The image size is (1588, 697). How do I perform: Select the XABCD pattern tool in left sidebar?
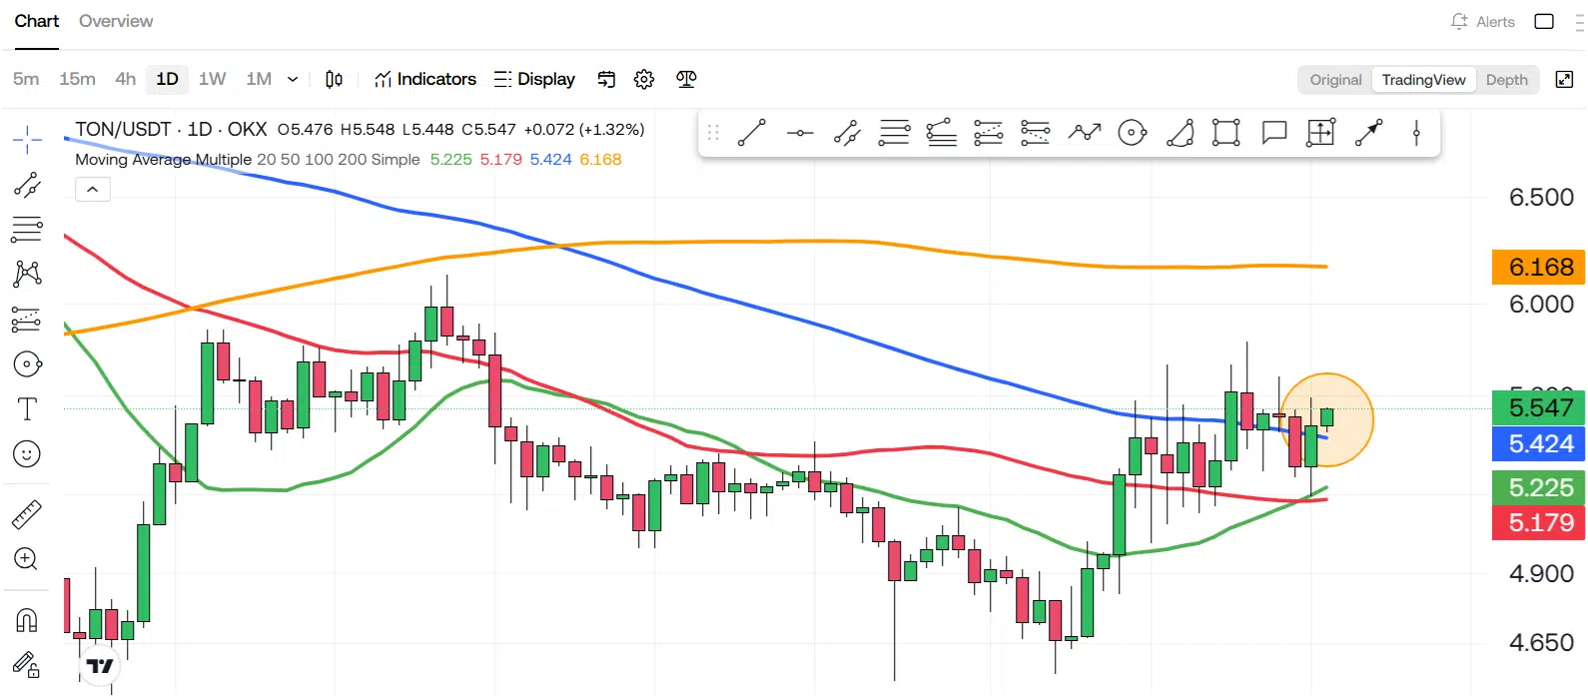pos(27,274)
